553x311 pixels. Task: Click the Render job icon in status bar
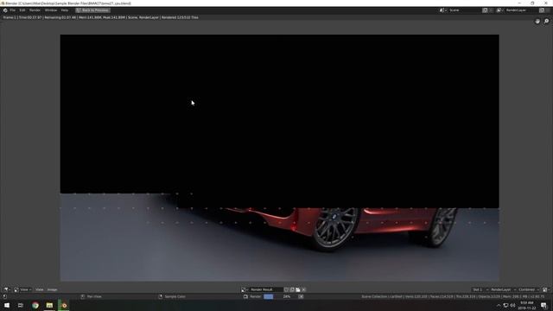point(245,296)
